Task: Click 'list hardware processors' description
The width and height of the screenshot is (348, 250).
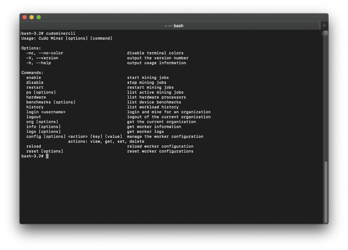Action: point(157,97)
